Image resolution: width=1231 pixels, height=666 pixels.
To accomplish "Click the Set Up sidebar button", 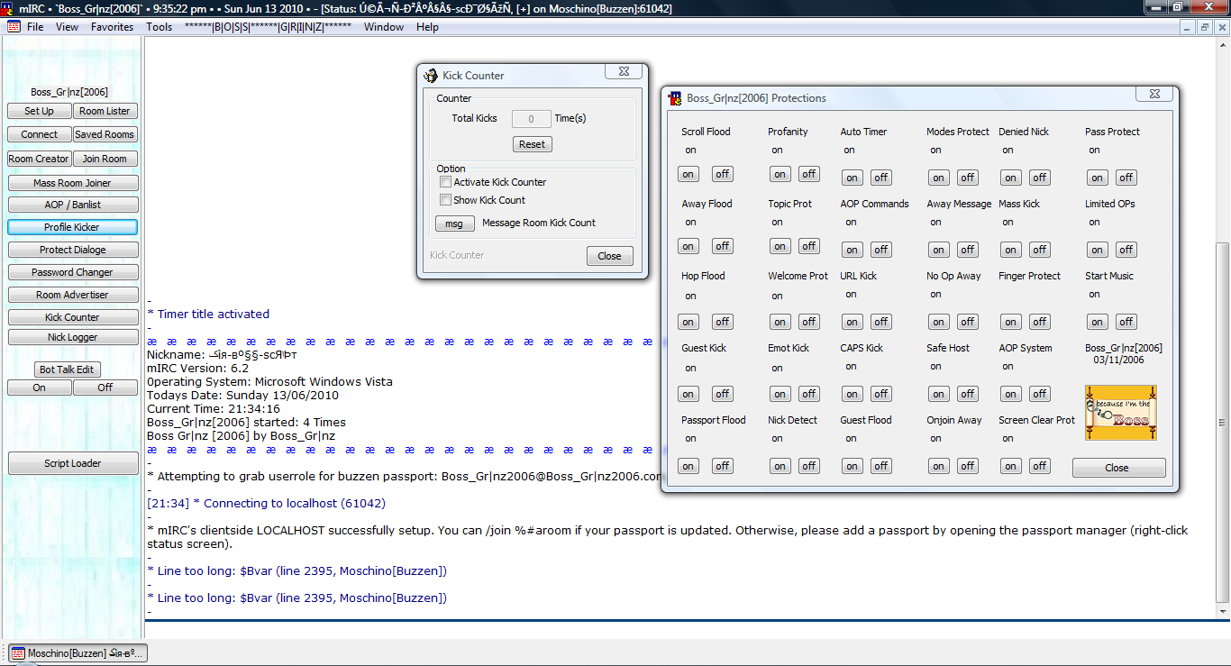I will (39, 111).
